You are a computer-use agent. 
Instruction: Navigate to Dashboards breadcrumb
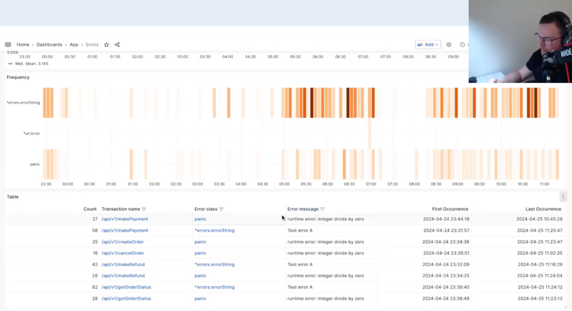pyautogui.click(x=49, y=45)
